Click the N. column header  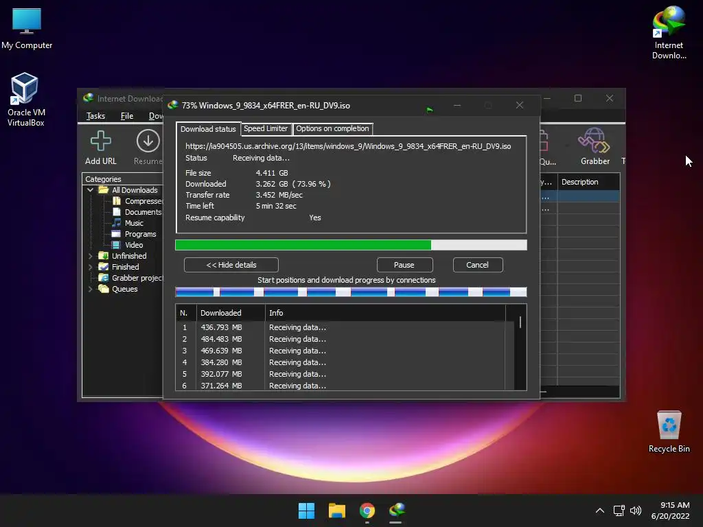tap(185, 313)
